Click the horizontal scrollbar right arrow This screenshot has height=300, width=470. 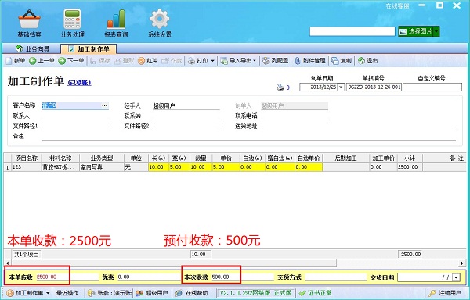462,263
